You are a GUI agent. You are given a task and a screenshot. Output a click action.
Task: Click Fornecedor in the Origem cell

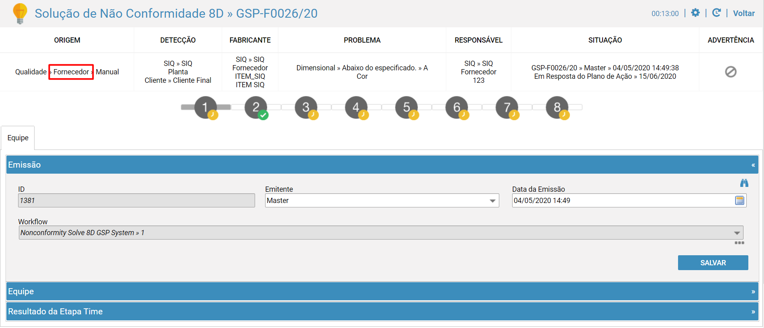pos(71,72)
